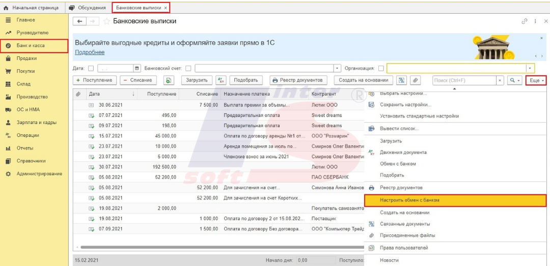The width and height of the screenshot is (550, 266).
Task: Add page to favorites with star icon
Action: [106, 21]
